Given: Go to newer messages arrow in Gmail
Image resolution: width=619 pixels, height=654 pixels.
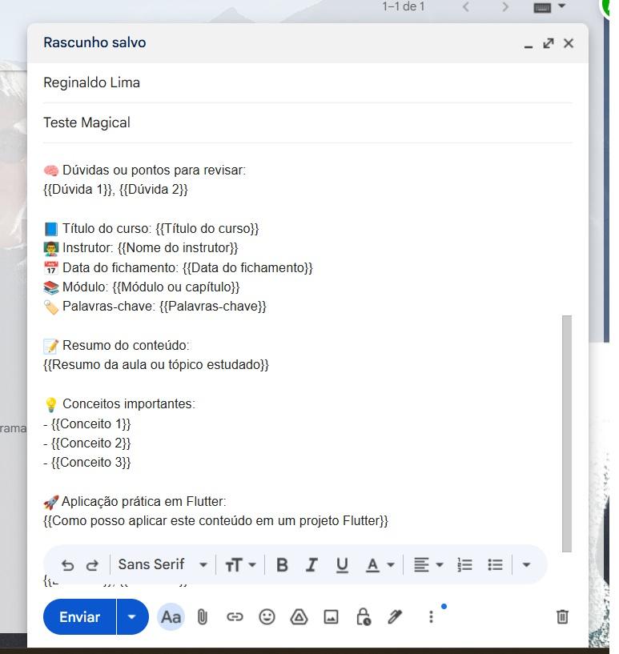Looking at the screenshot, I should coord(466,6).
